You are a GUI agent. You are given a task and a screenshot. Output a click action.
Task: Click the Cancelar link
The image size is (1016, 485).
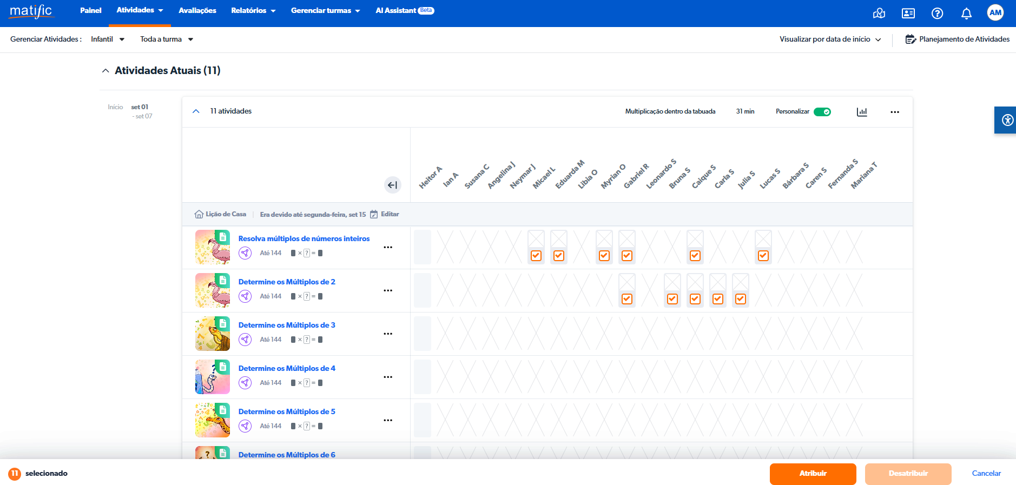986,474
